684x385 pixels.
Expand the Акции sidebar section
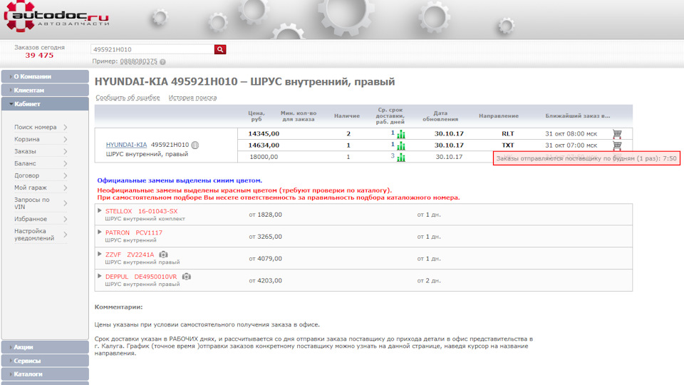(x=45, y=347)
